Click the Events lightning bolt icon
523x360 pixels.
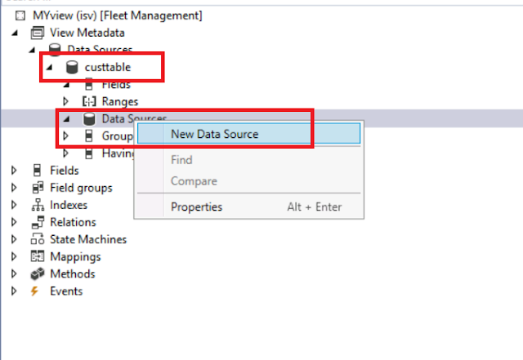coord(37,291)
